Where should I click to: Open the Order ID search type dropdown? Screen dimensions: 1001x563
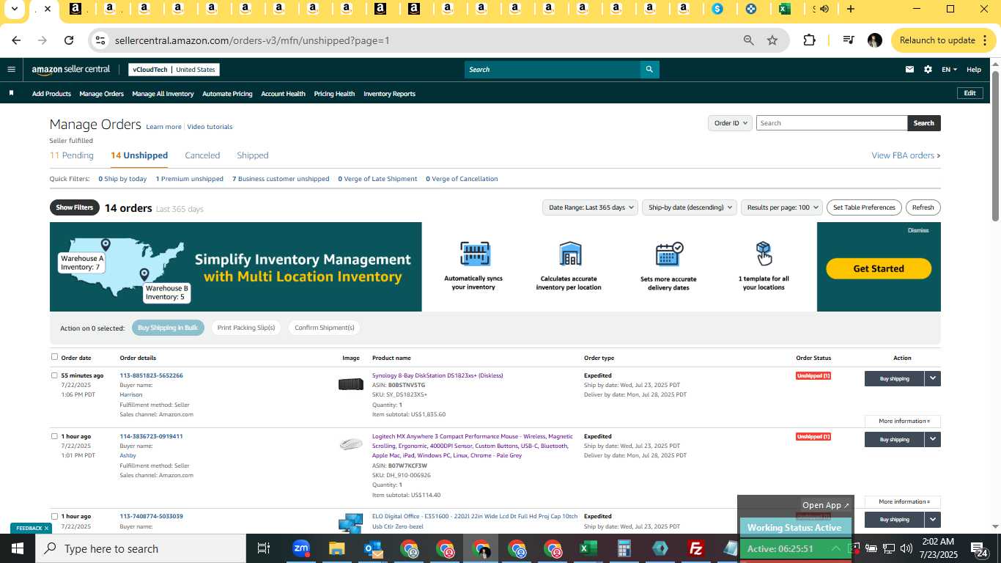[x=730, y=123]
